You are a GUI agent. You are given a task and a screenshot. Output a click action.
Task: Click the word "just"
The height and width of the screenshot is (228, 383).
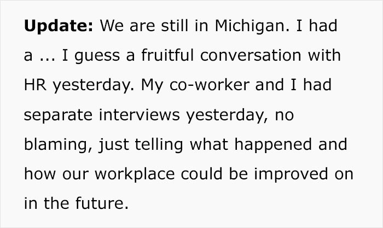pyautogui.click(x=114, y=145)
